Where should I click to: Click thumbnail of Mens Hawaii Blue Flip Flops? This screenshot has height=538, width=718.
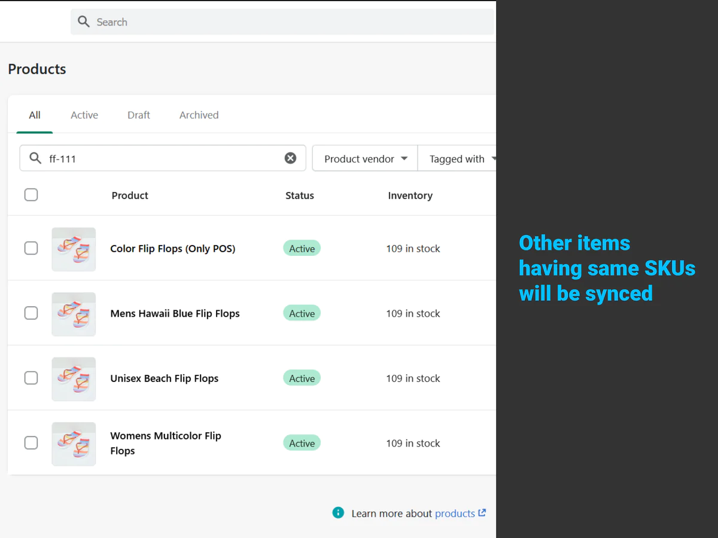tap(74, 314)
